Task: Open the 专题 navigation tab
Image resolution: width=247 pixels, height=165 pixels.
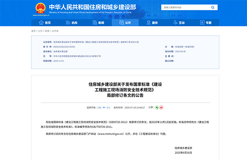Action: pos(208,23)
